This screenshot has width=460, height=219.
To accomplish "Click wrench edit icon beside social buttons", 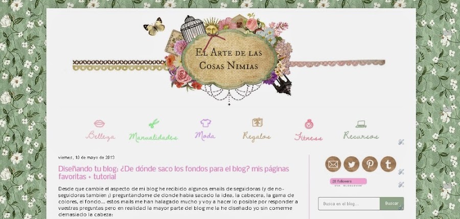I will coord(401,172).
